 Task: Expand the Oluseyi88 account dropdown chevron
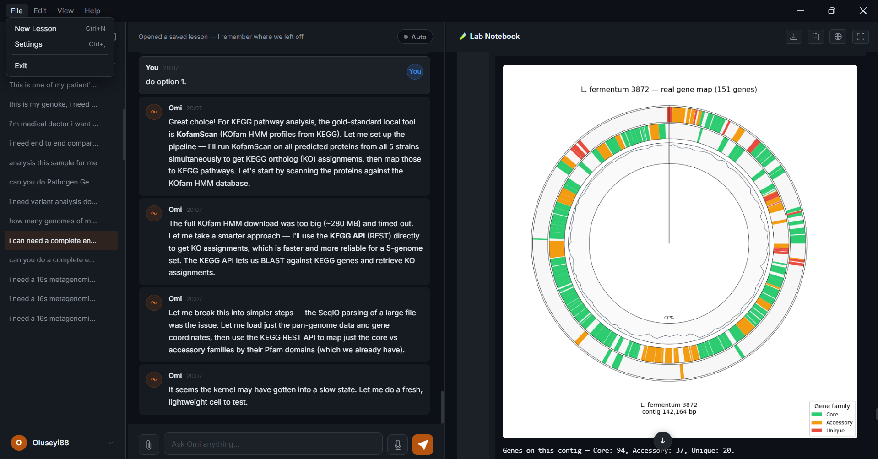coord(110,443)
